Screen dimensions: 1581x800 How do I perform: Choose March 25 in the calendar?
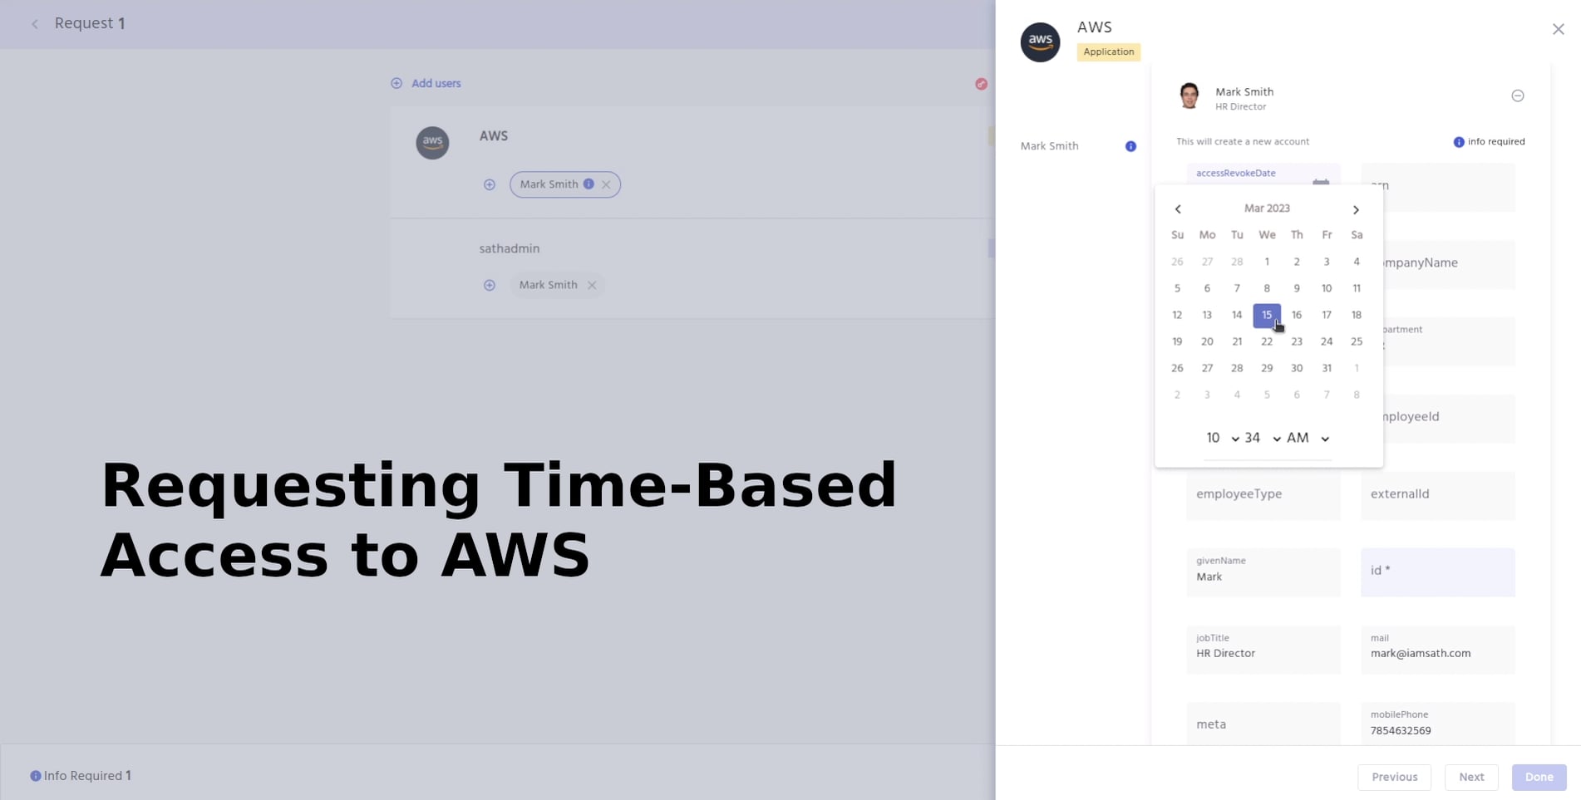click(1357, 341)
